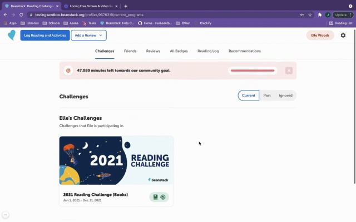Viewport: 356px width, 222px height.
Task: Switch to the All Badges tab
Action: click(179, 51)
